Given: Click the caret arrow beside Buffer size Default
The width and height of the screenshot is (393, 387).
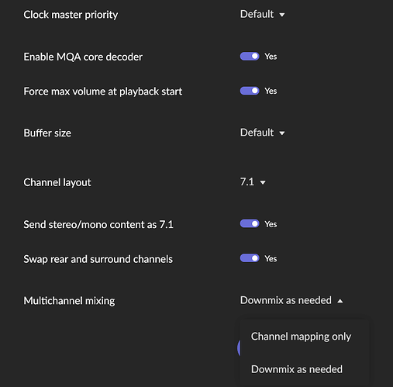Looking at the screenshot, I should (282, 133).
